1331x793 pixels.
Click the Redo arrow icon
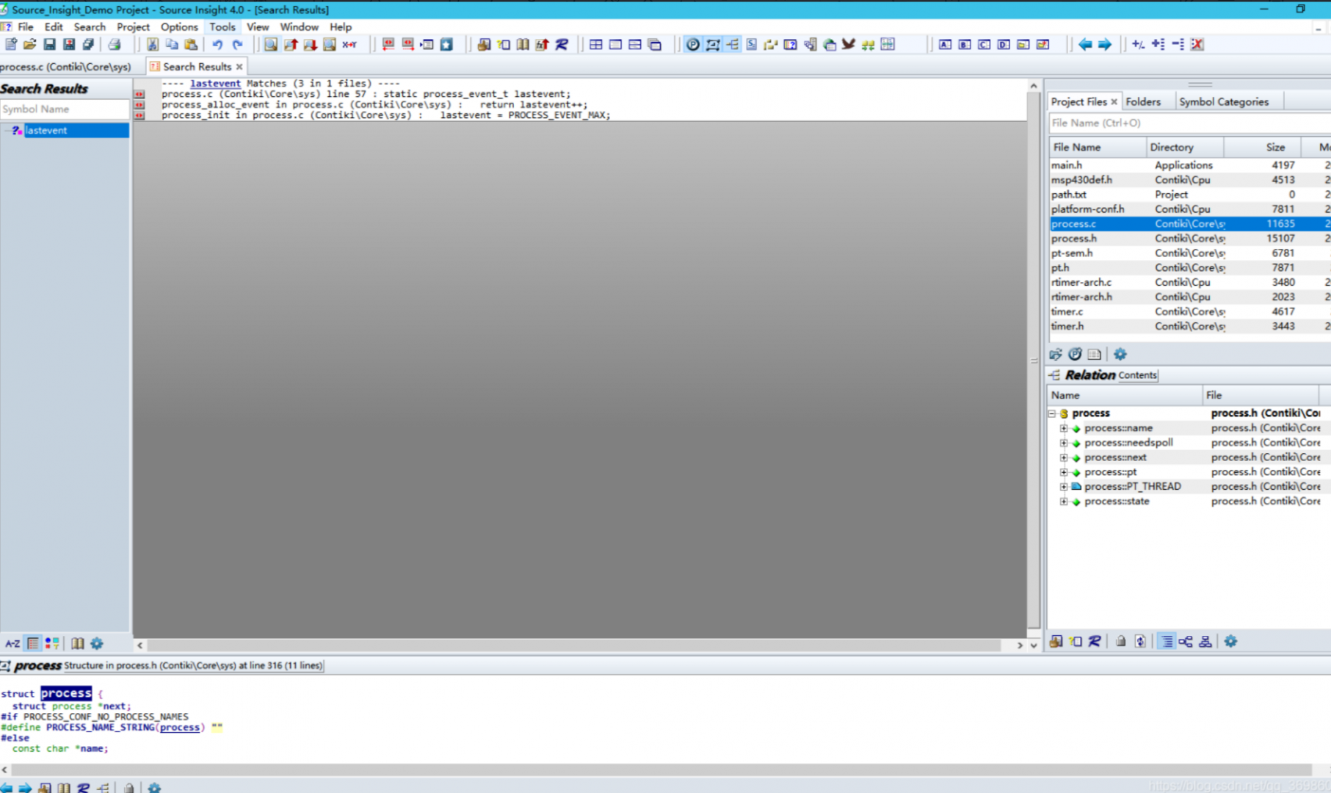click(x=237, y=45)
